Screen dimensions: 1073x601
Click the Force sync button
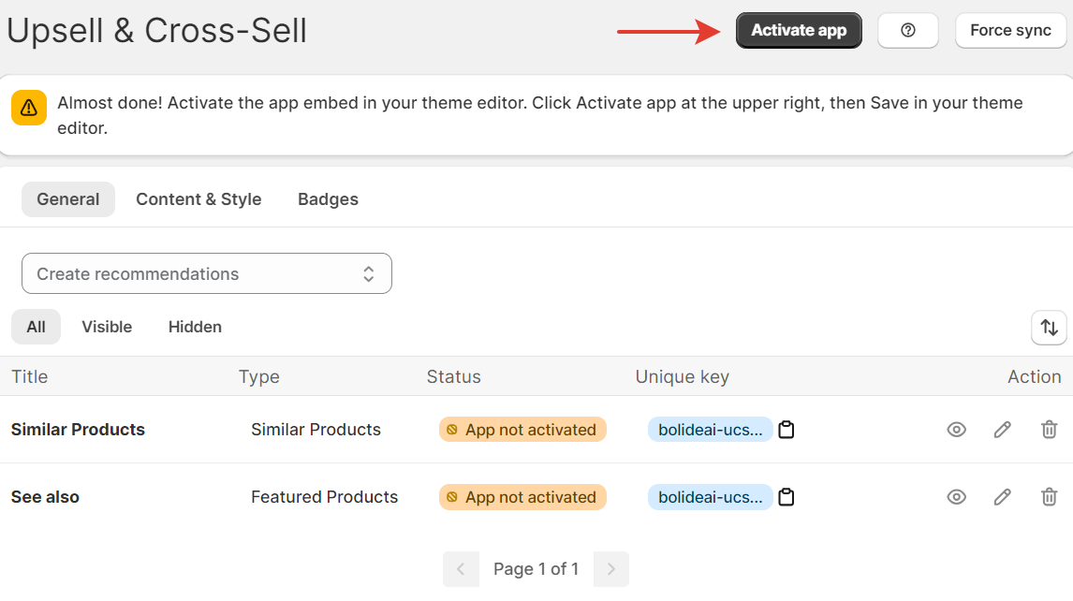pos(1011,30)
